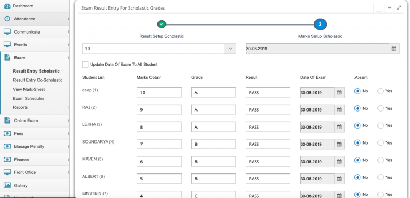Image resolution: width=410 pixels, height=198 pixels.
Task: Click the green completed step circle
Action: [162, 25]
